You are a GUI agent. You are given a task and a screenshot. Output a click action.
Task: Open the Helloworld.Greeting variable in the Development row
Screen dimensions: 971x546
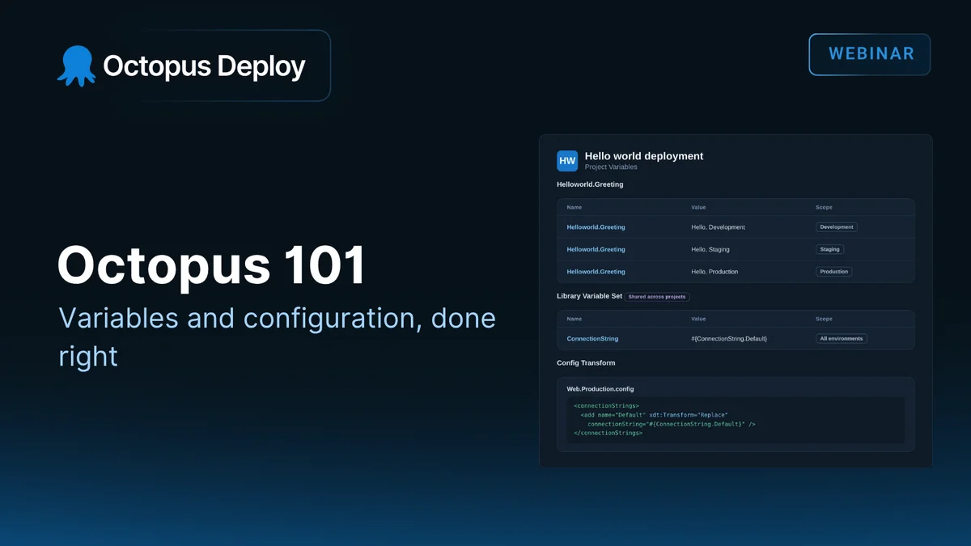coord(596,227)
